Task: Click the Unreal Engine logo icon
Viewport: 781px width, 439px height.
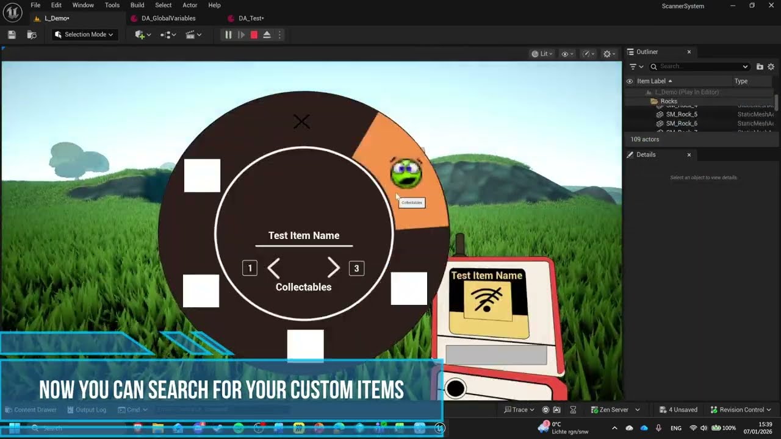Action: [12, 11]
